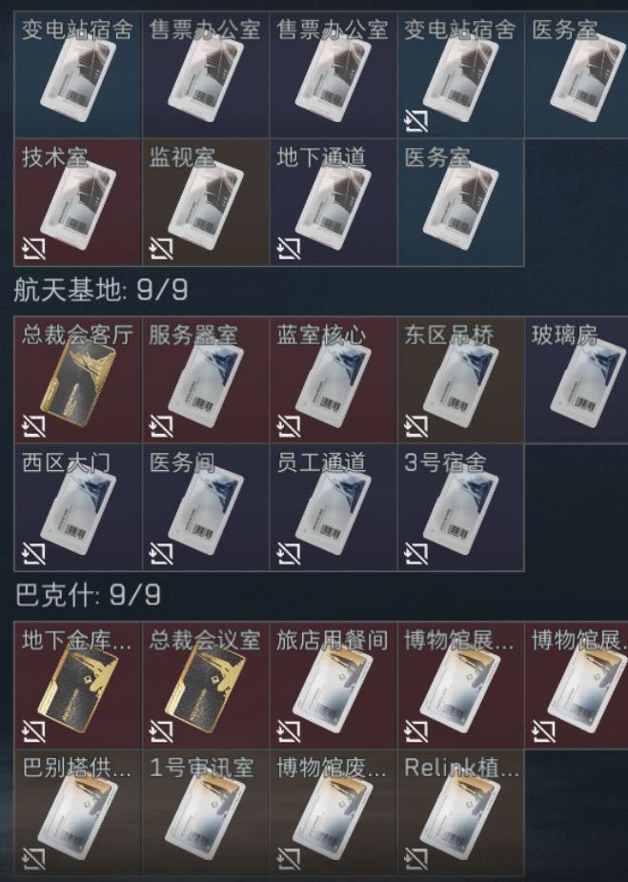Select the 西区大门 key card
Viewport: 628px width, 882px height.
pos(77,507)
